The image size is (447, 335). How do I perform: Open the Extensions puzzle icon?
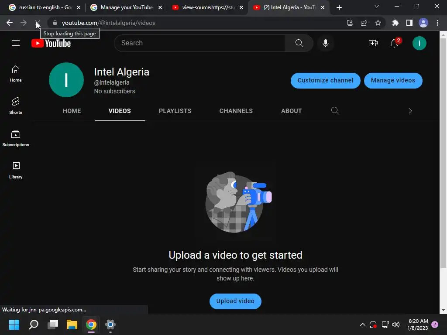tap(395, 23)
